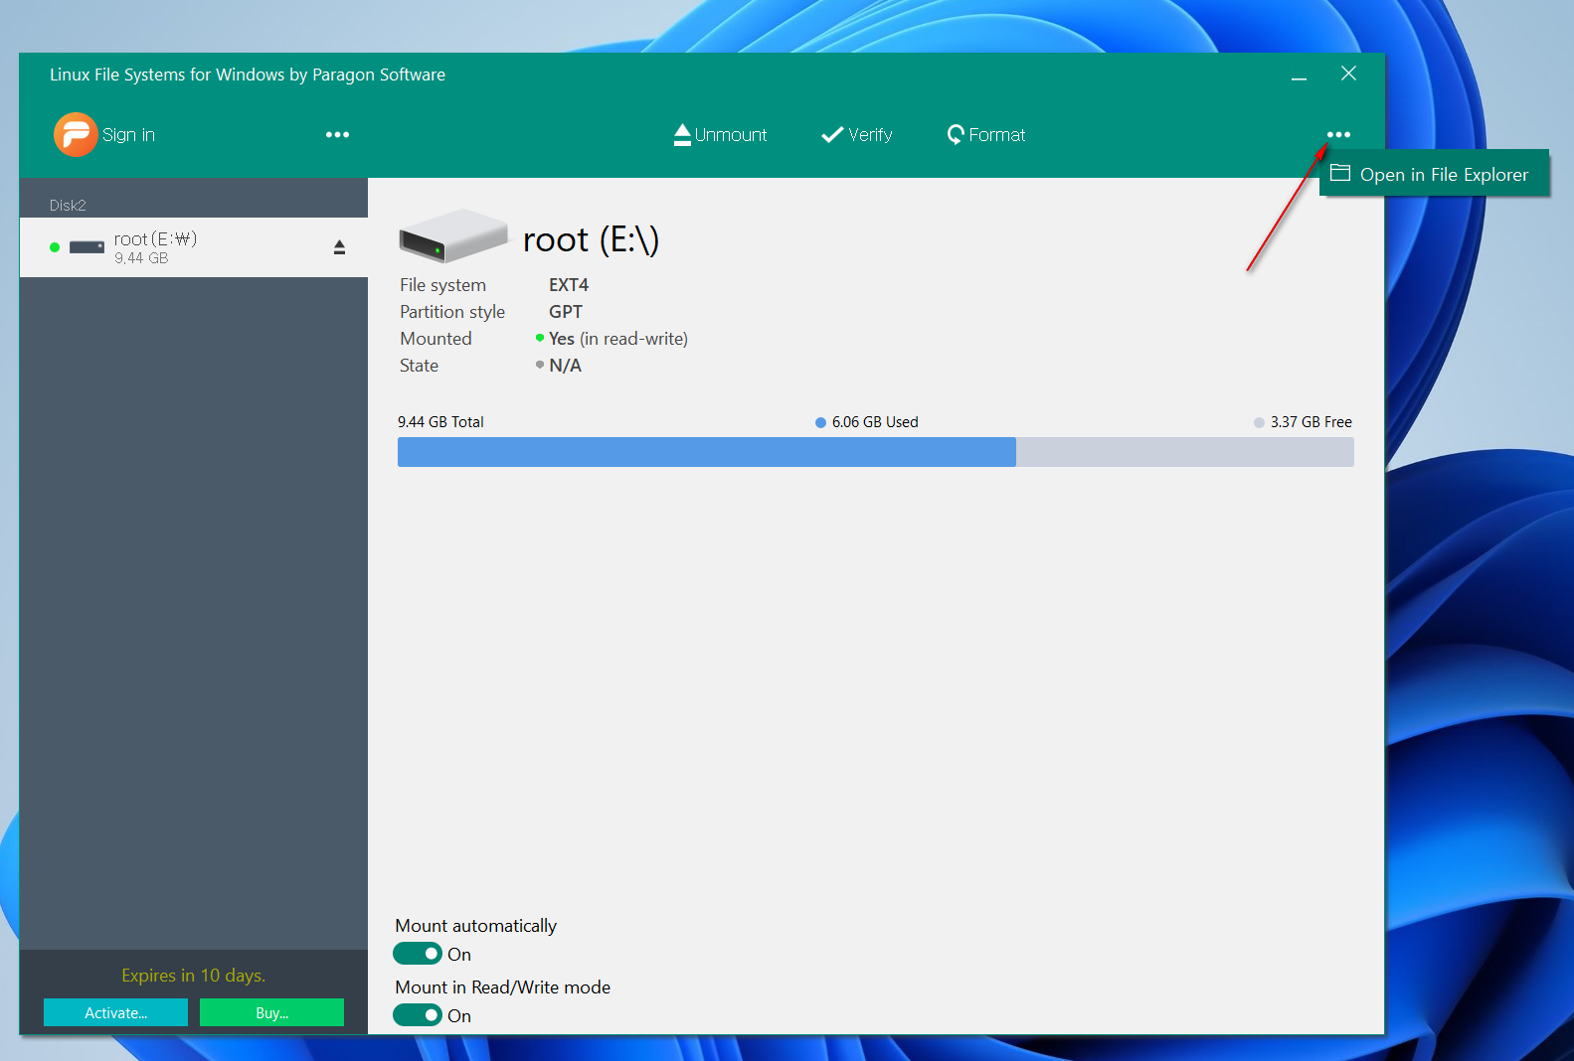Click the large drive image icon

pyautogui.click(x=453, y=235)
